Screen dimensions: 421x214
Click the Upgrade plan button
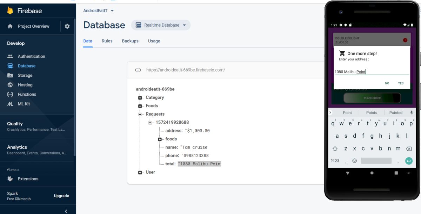61,196
